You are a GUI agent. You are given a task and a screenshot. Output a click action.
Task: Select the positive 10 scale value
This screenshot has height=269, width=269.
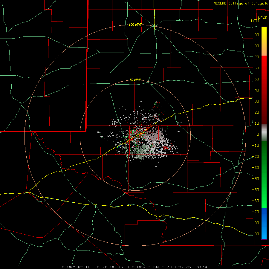click(257, 123)
